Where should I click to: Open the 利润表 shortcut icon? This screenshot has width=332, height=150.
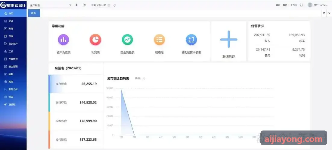(95, 40)
